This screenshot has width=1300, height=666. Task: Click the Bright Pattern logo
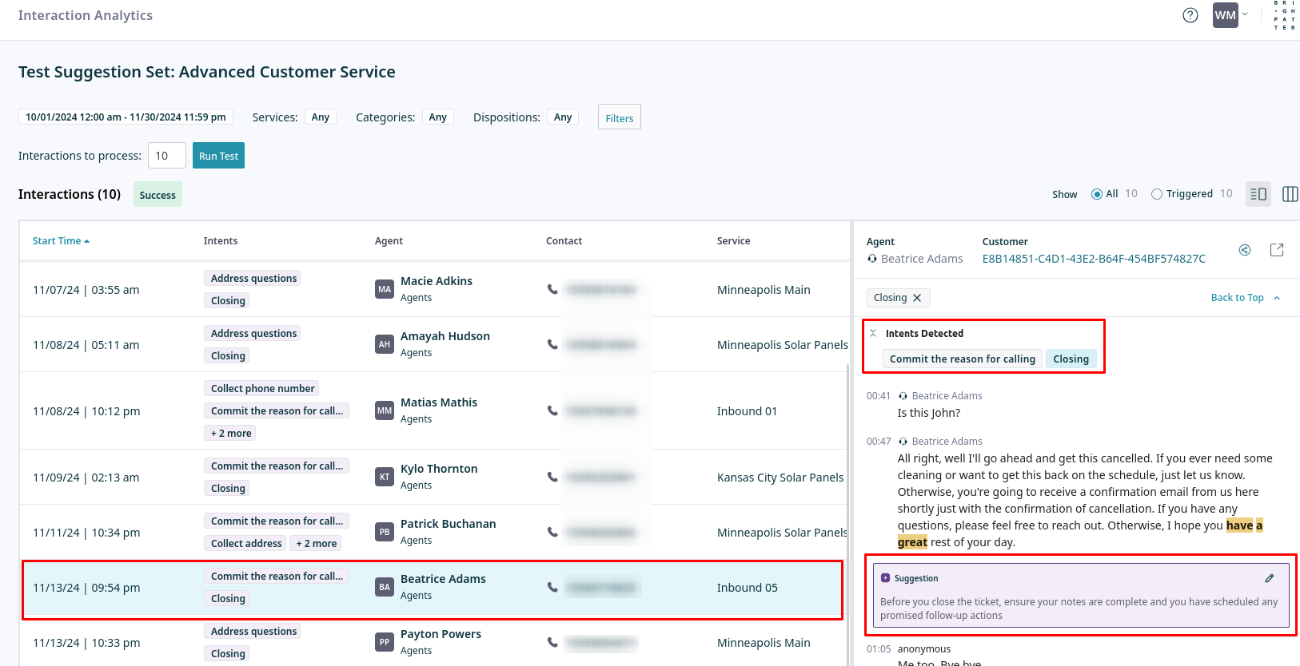(x=1284, y=15)
